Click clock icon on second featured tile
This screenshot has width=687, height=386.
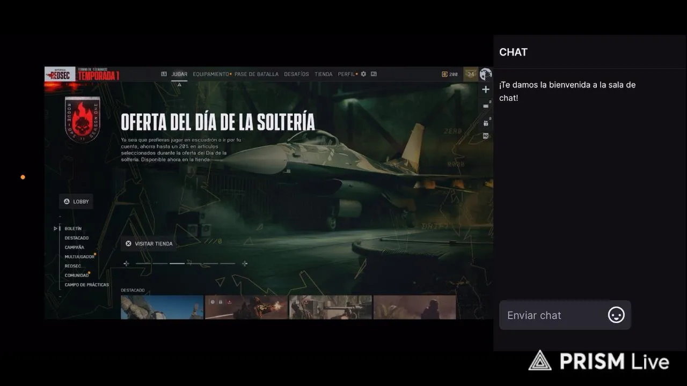(213, 302)
